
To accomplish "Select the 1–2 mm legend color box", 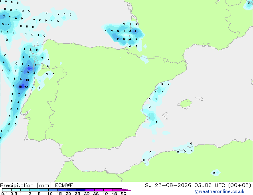I will tap(25, 190).
